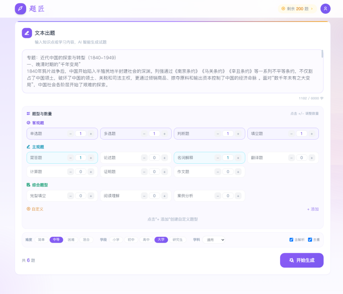Select 困难 difficulty option
This screenshot has width=343, height=294.
click(71, 240)
